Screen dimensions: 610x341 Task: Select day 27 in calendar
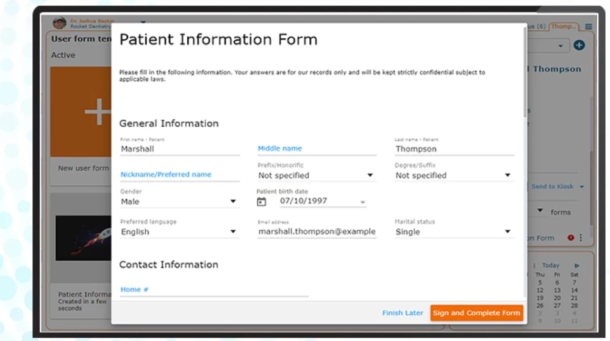point(557,306)
